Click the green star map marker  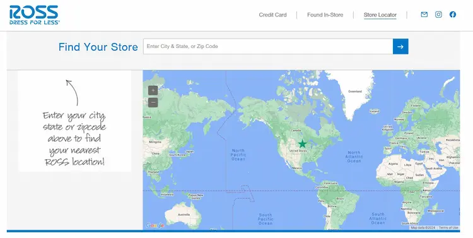pos(302,144)
